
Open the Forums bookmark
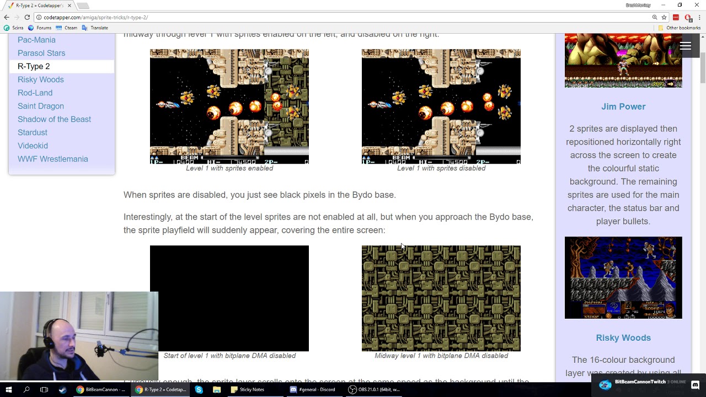click(40, 28)
